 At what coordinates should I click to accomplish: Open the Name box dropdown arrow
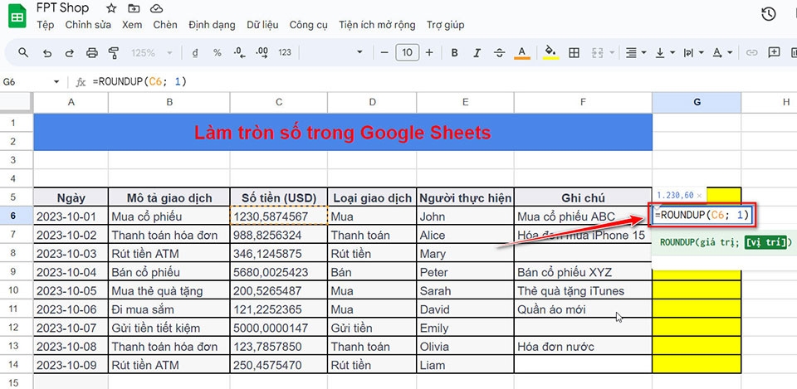coord(56,82)
